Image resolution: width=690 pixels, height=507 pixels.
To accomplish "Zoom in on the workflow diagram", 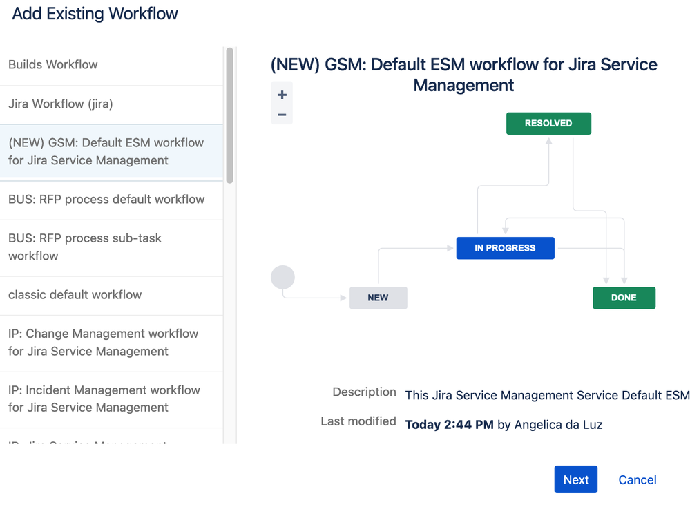I will [x=282, y=95].
